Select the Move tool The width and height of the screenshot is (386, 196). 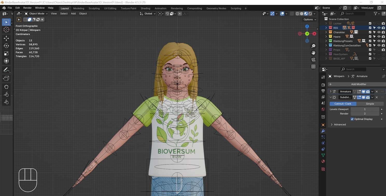(x=6, y=38)
